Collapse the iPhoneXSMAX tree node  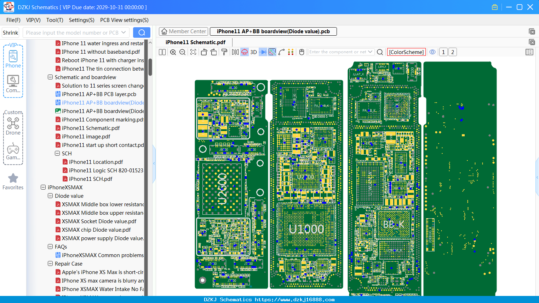[x=43, y=187]
